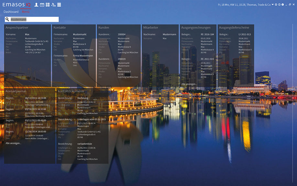Expand the user dropdown arrow after Trade & Co

(273, 5)
